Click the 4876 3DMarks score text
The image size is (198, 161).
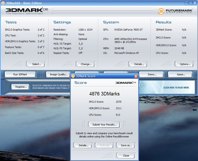tap(104, 94)
